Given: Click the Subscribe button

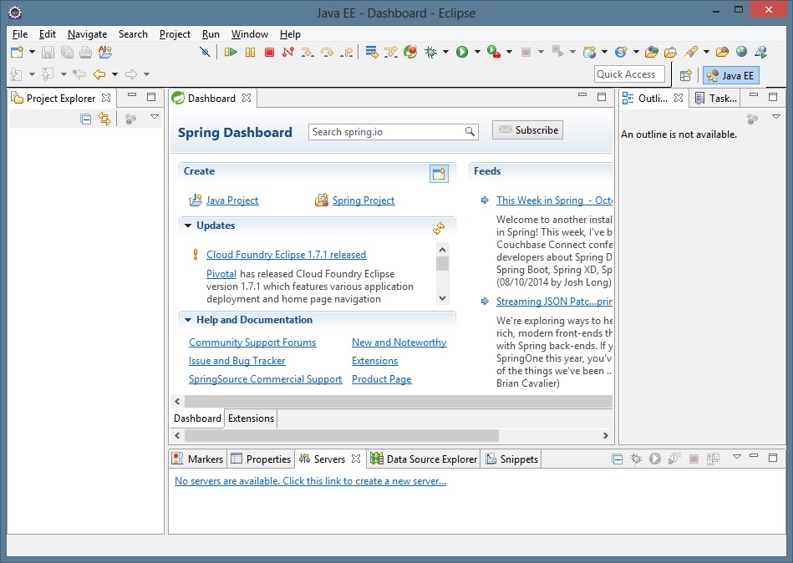Looking at the screenshot, I should pos(527,130).
